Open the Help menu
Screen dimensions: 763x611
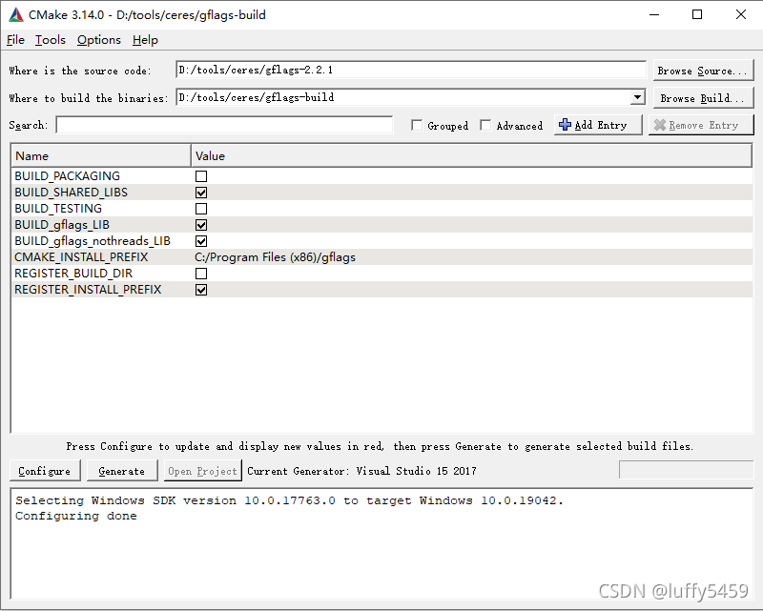[145, 40]
